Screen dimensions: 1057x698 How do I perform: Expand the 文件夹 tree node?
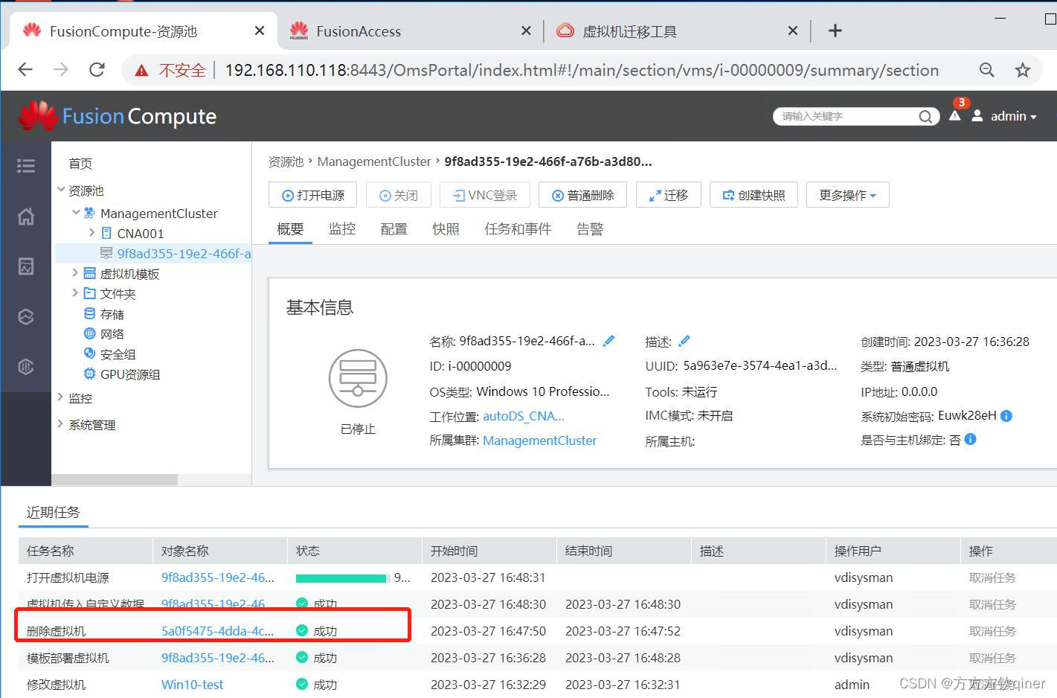(74, 293)
